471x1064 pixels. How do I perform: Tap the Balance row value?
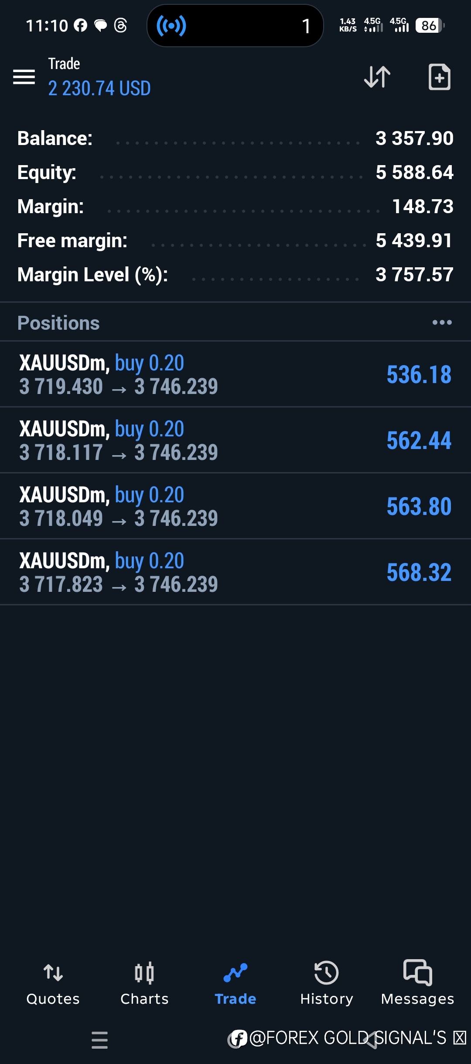tap(414, 138)
